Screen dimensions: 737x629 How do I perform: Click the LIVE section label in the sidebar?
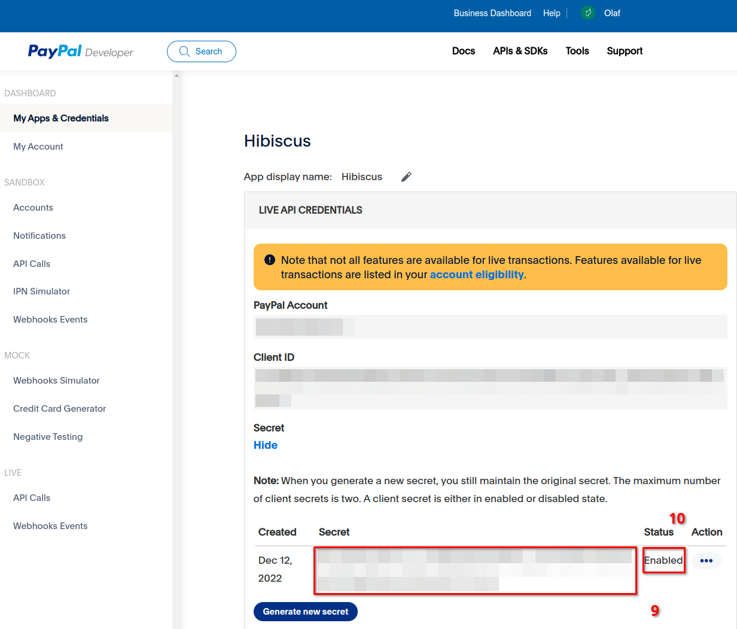pyautogui.click(x=13, y=473)
